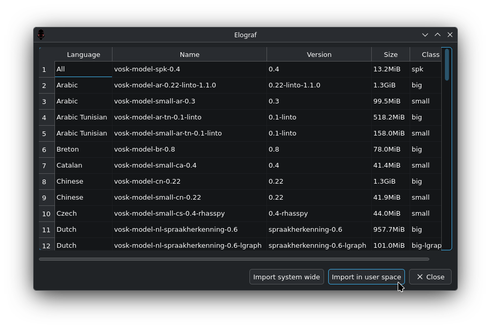Click the Close button with X icon

(x=430, y=277)
